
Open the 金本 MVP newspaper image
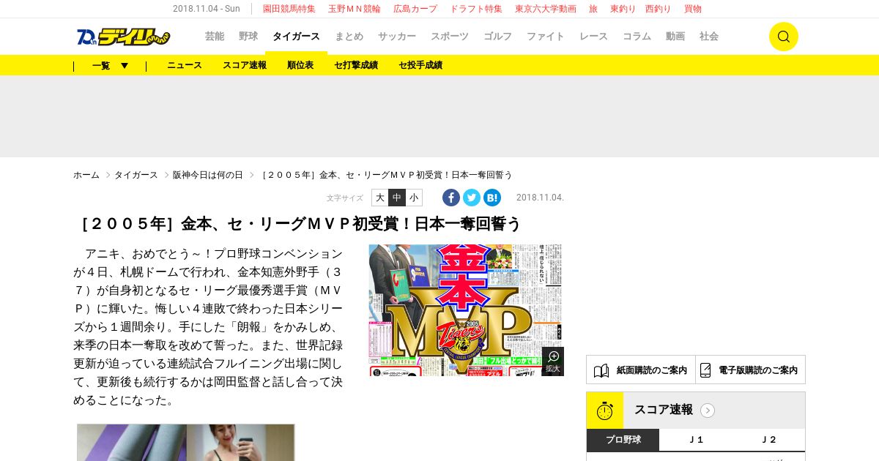tap(465, 310)
